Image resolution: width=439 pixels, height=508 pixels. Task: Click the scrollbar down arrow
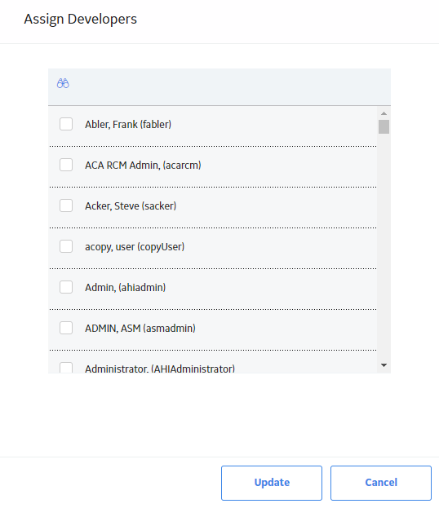(384, 365)
